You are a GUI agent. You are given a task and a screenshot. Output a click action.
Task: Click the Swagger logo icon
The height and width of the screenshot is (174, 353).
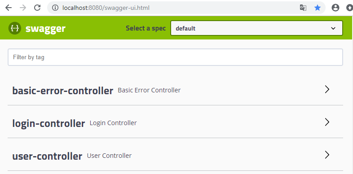point(15,28)
